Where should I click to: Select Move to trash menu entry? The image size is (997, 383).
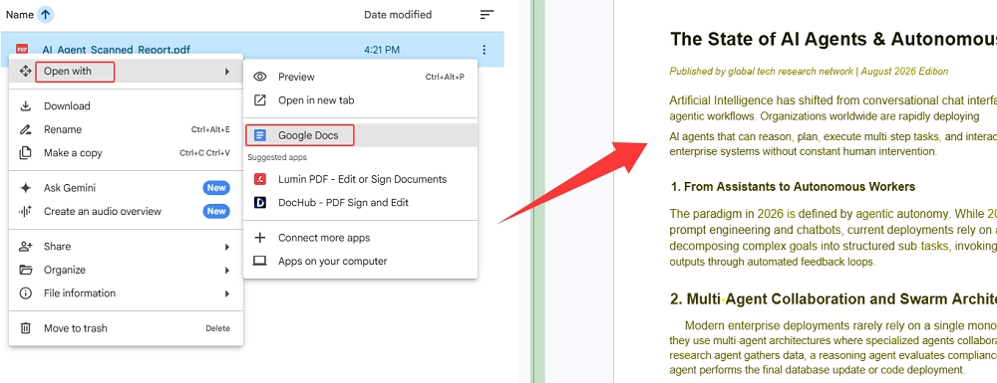[126, 328]
